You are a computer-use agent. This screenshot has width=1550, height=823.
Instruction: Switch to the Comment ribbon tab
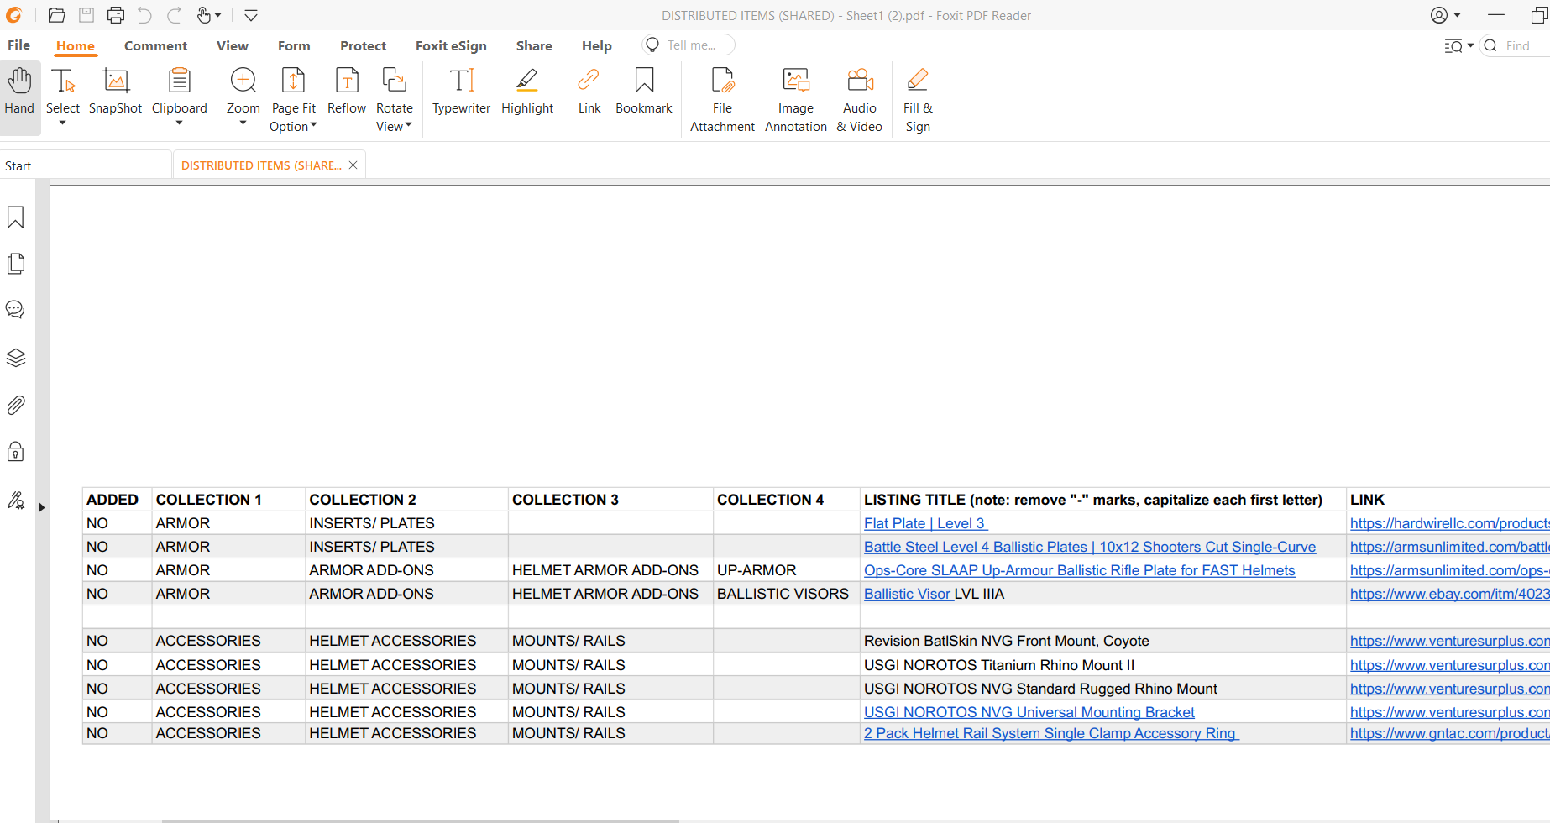[155, 46]
